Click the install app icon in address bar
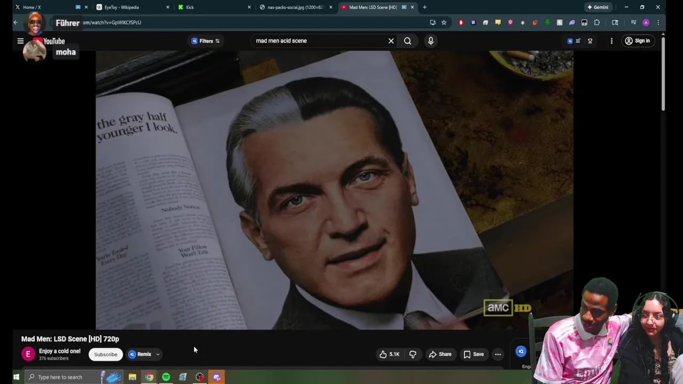Screen dimensions: 683x384 433,22
